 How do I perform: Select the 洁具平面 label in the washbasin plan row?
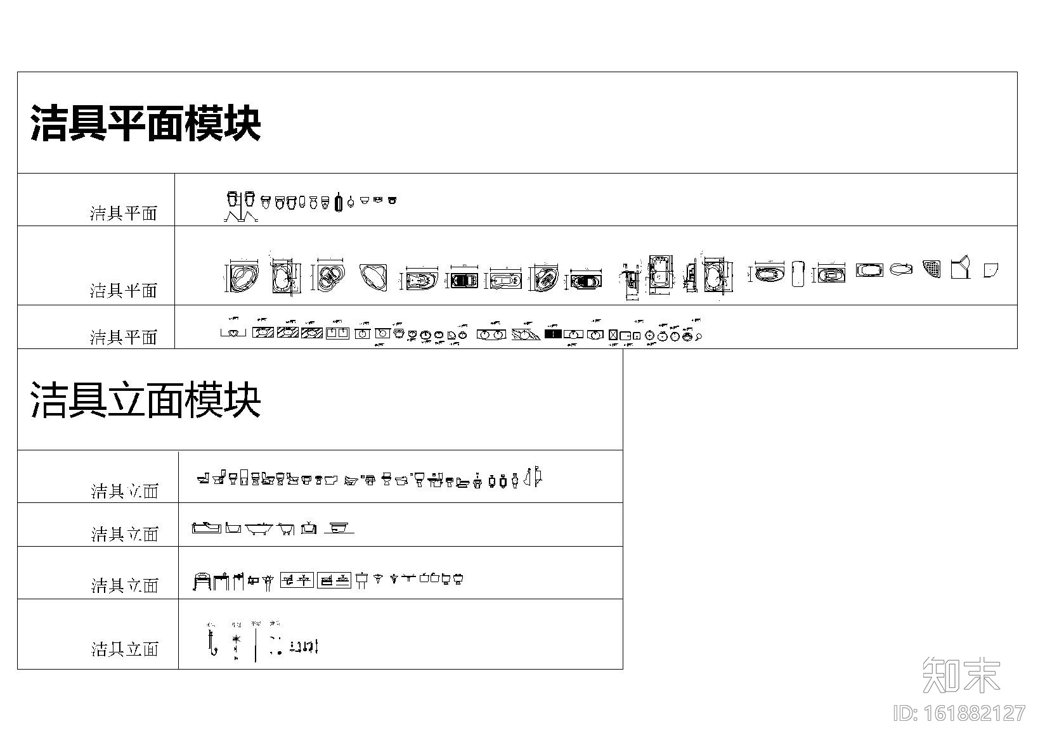tap(123, 337)
